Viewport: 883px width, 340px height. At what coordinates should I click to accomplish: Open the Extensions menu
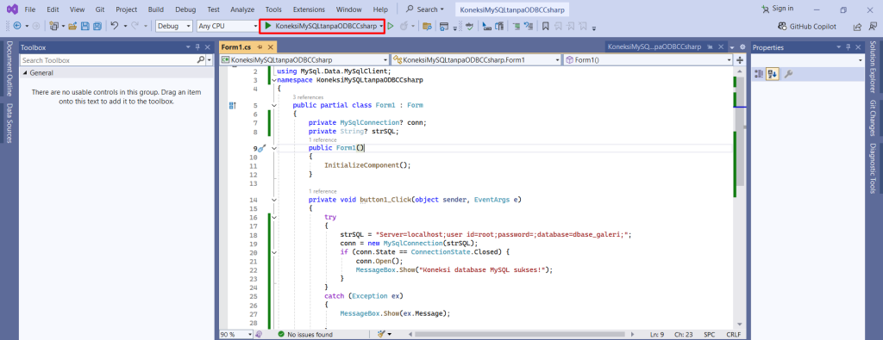coord(310,9)
